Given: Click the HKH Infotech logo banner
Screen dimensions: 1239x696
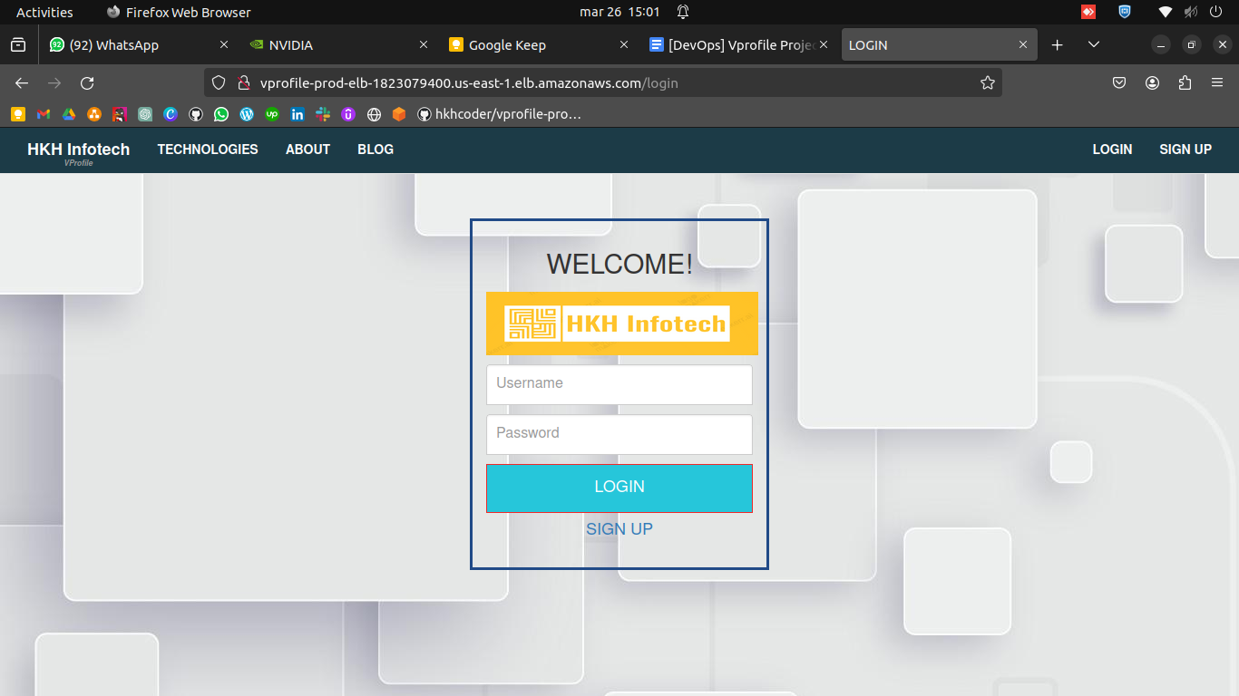Looking at the screenshot, I should [x=622, y=324].
